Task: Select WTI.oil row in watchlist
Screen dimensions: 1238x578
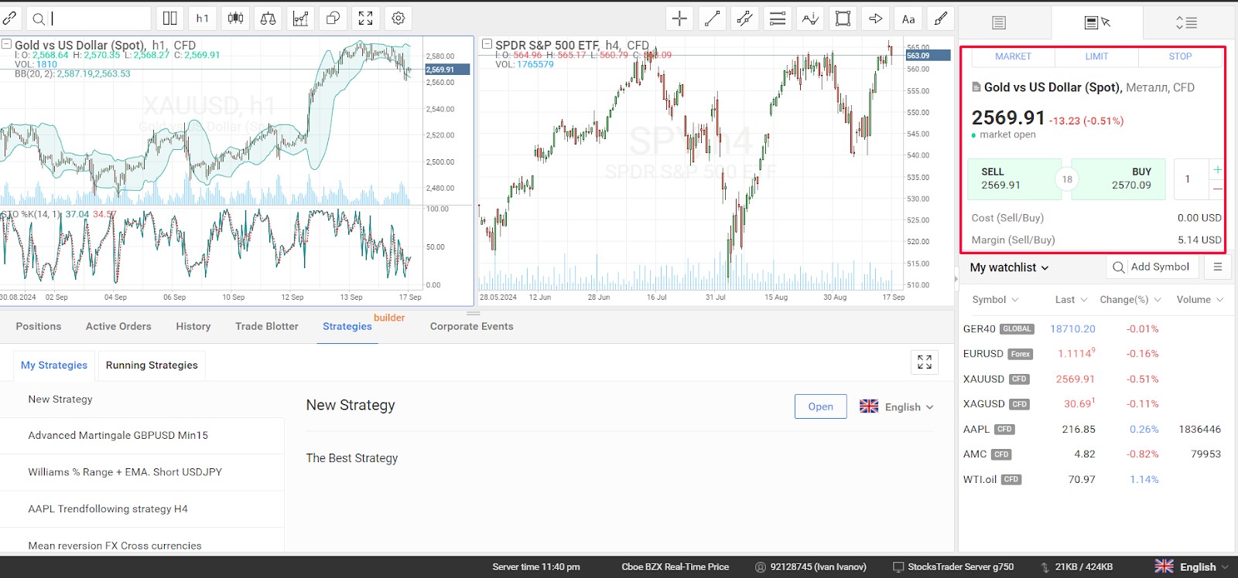Action: click(x=1095, y=480)
